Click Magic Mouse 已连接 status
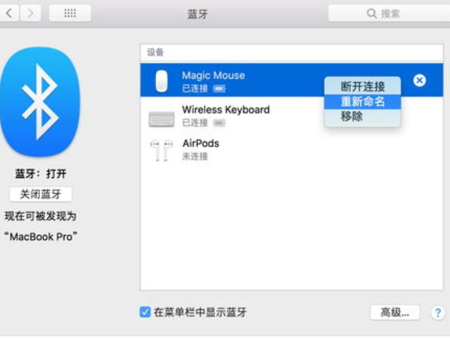The height and width of the screenshot is (338, 450). tap(195, 89)
